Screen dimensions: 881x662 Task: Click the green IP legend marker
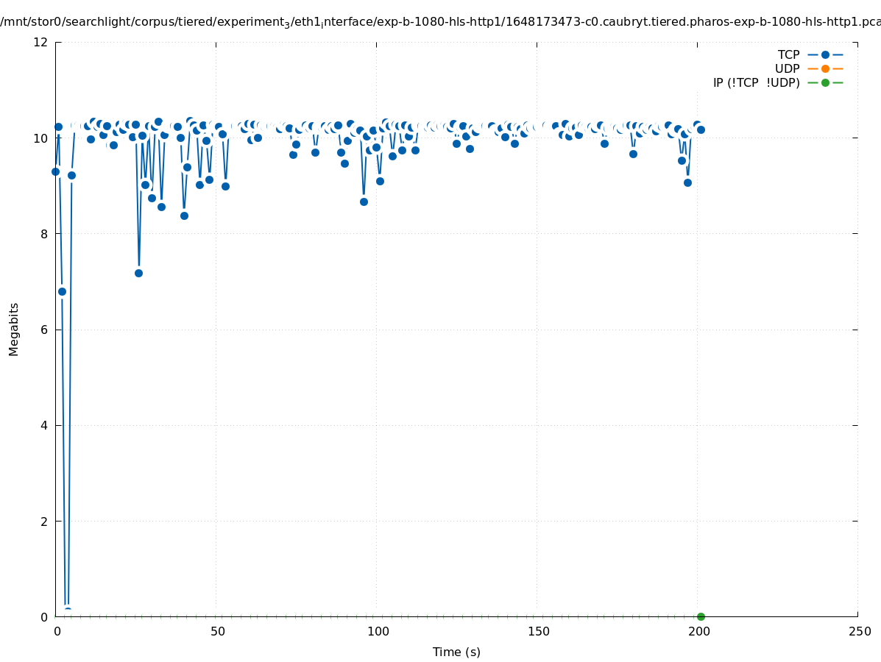point(825,82)
